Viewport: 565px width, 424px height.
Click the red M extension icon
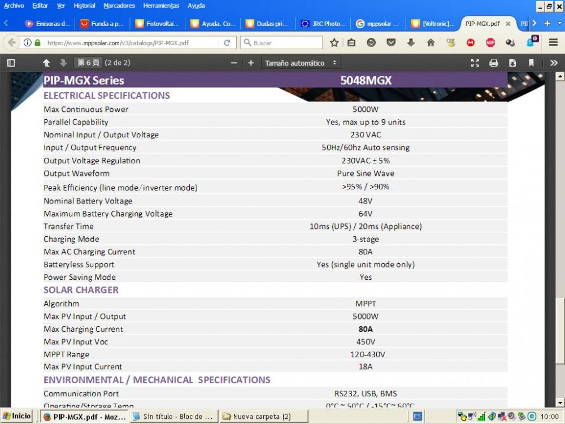(471, 42)
